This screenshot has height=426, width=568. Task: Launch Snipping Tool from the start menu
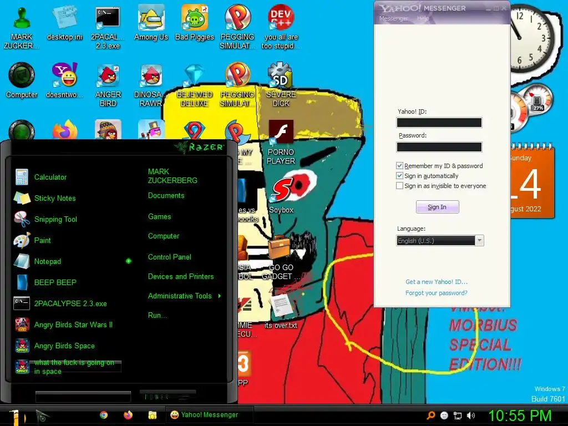click(x=55, y=219)
